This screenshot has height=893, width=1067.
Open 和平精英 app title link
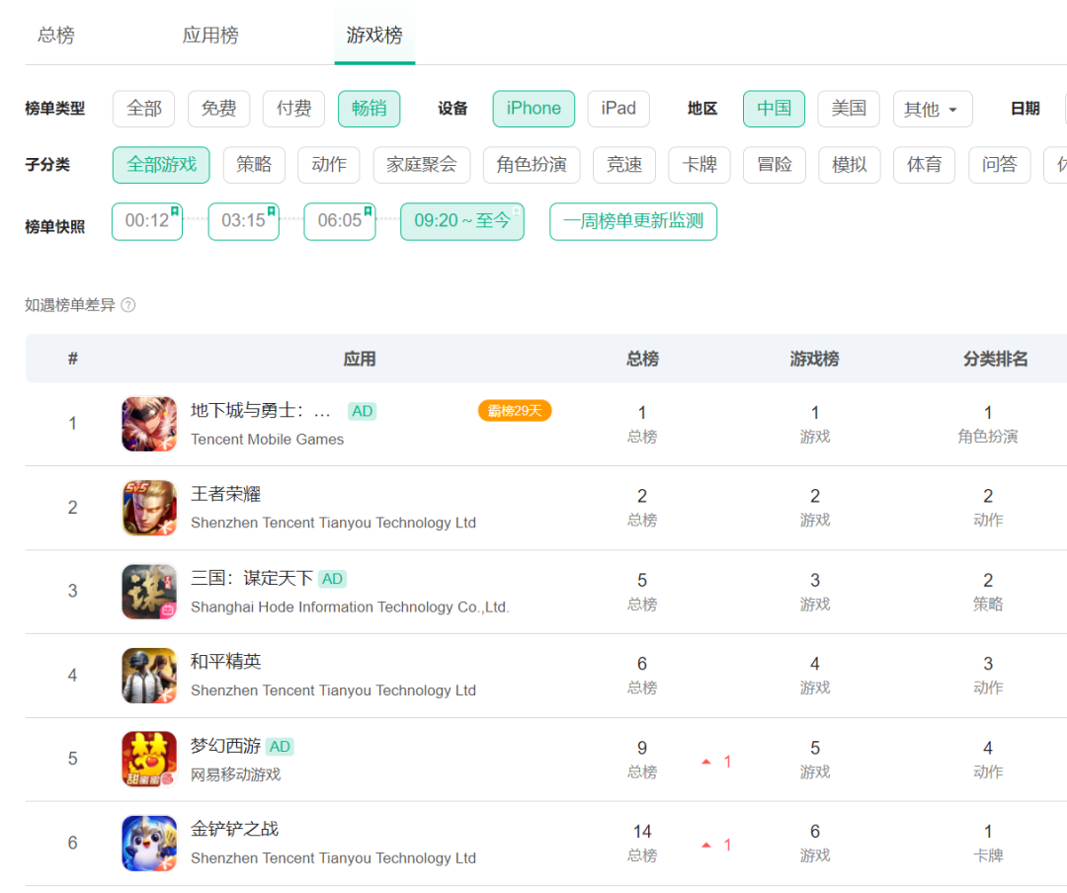tap(226, 662)
